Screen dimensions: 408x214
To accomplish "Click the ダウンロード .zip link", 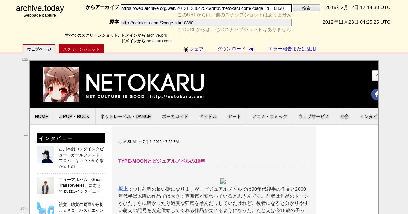I will (236, 49).
